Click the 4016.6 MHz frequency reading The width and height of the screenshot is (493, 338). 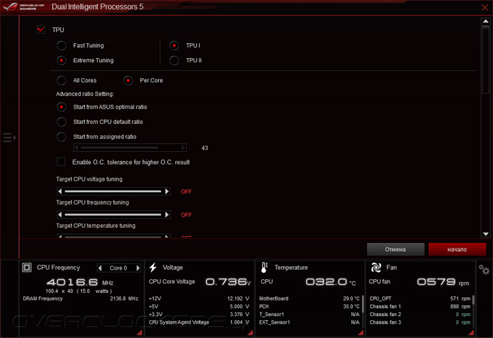tap(80, 282)
